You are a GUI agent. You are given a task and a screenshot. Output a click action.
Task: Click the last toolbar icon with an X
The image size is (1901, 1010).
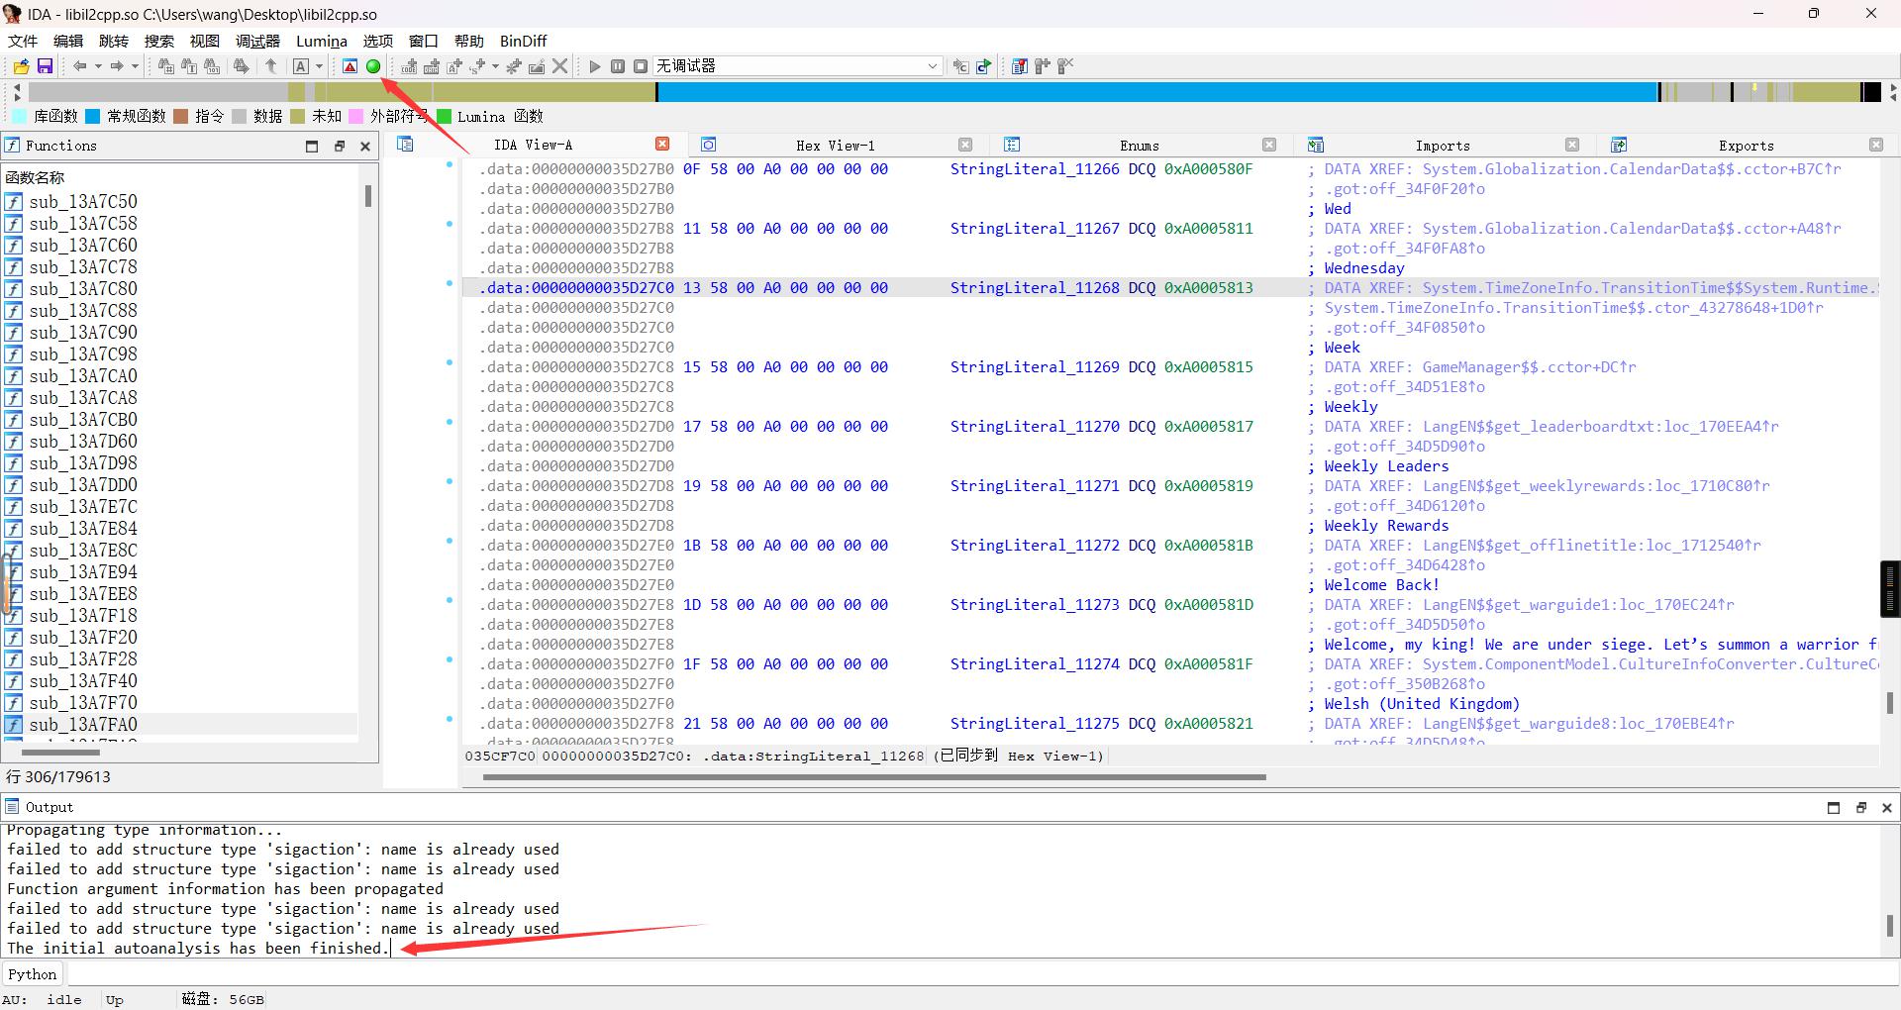[1066, 66]
